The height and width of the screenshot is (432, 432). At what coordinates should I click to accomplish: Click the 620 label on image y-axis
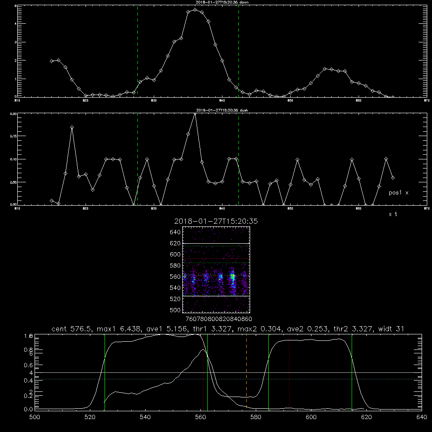[175, 243]
